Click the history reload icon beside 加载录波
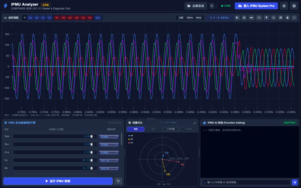 212,6
